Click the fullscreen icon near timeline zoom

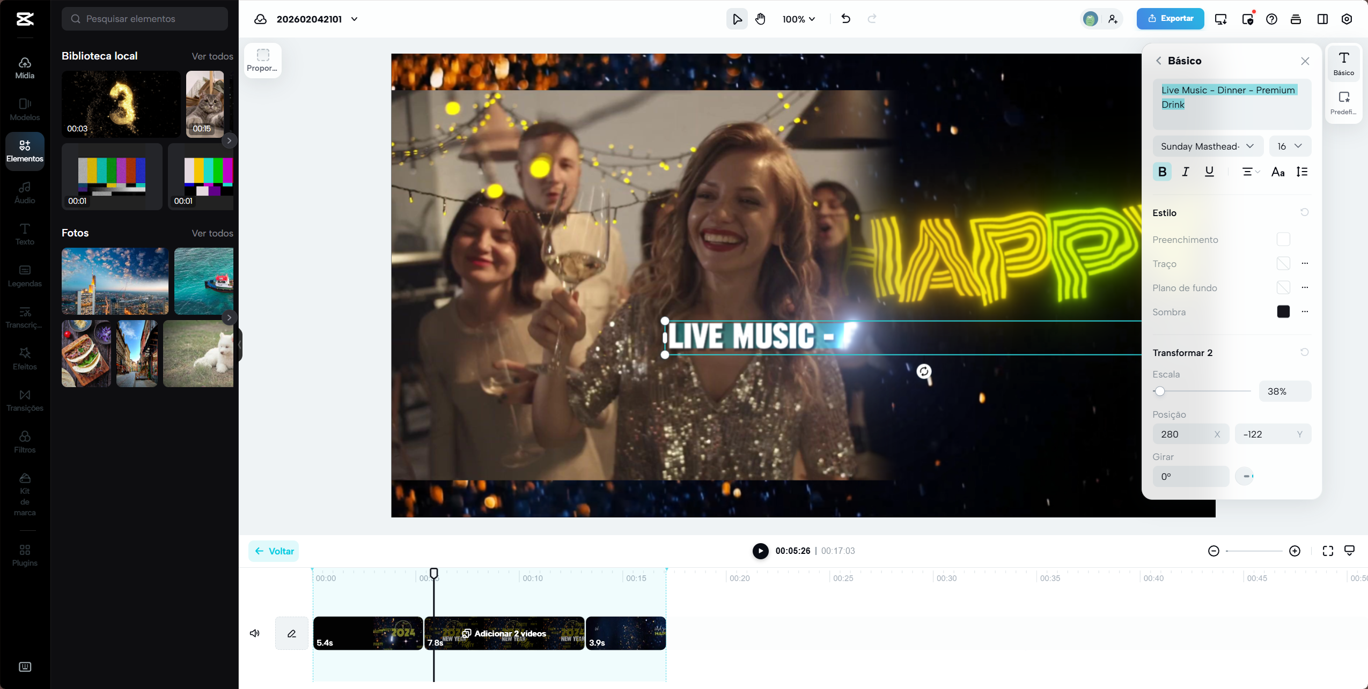[x=1328, y=551]
